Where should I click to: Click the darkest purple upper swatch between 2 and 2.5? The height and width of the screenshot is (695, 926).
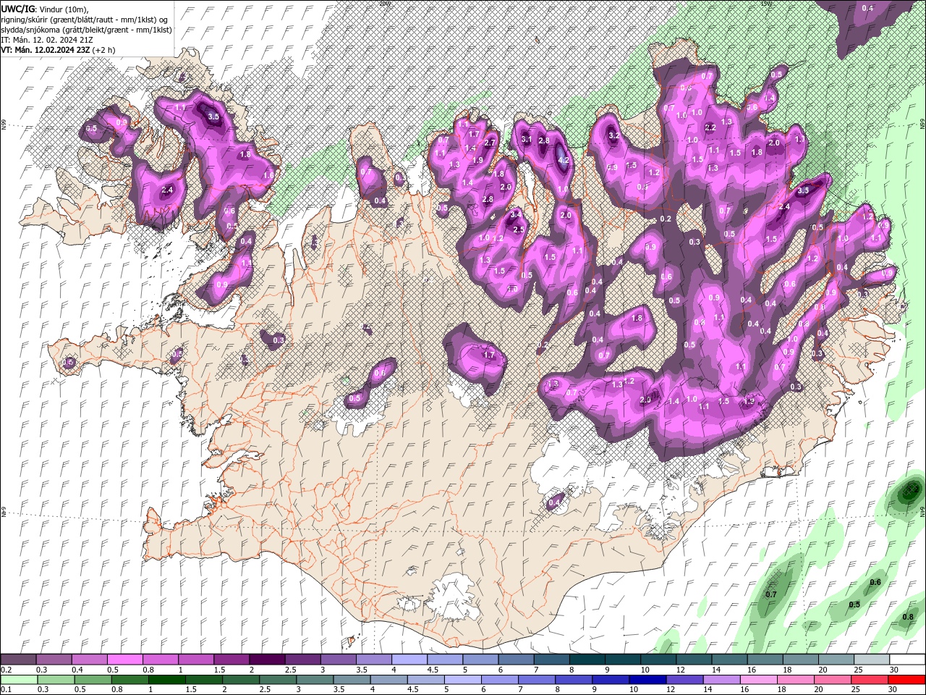coord(268,660)
